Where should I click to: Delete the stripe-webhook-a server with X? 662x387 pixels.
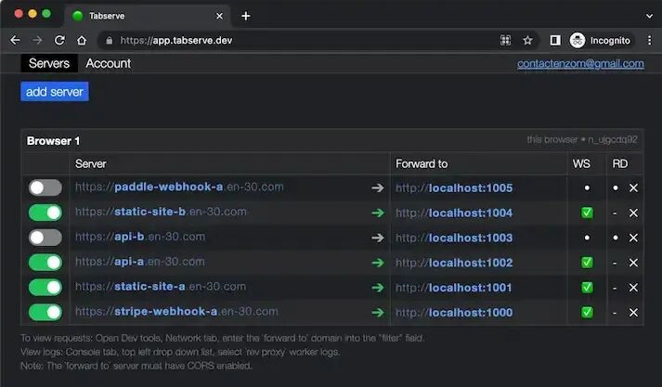633,313
